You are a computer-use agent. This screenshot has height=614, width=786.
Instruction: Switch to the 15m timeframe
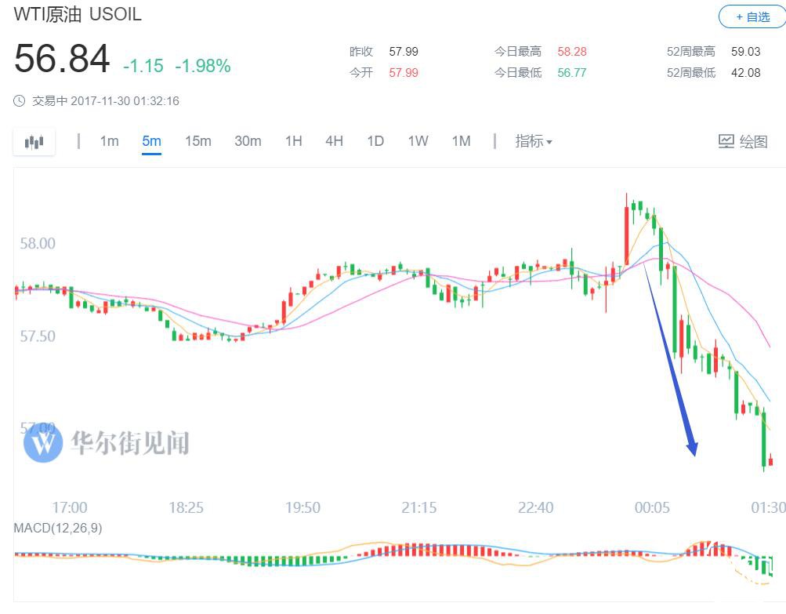pos(198,141)
